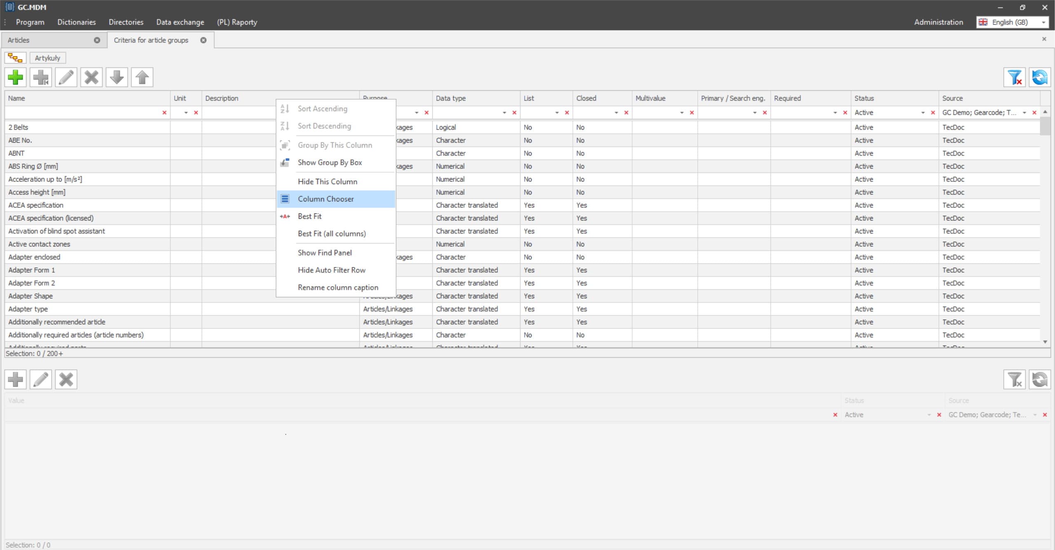
Task: Open the Required filter dropdown
Action: point(835,112)
